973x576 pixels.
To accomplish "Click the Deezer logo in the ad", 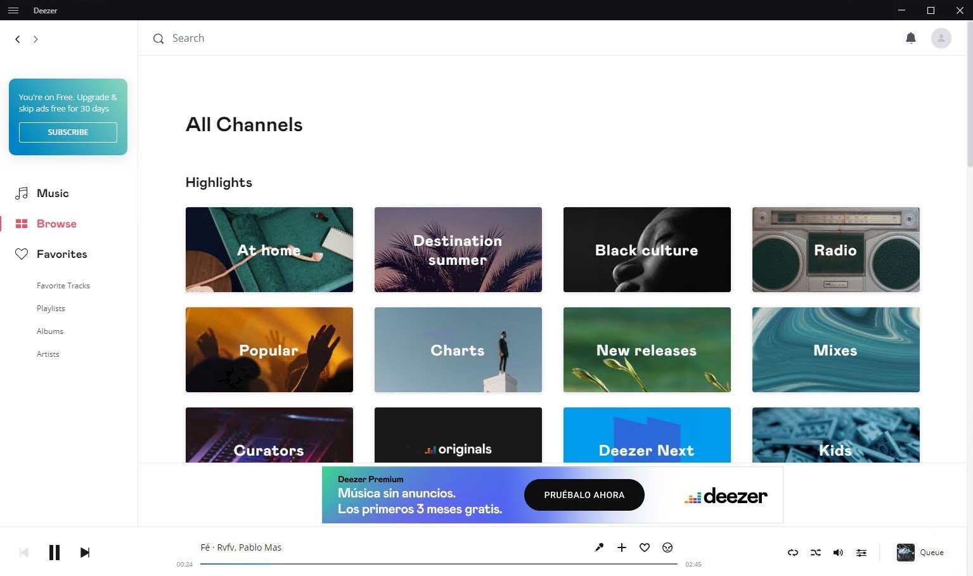I will [726, 496].
